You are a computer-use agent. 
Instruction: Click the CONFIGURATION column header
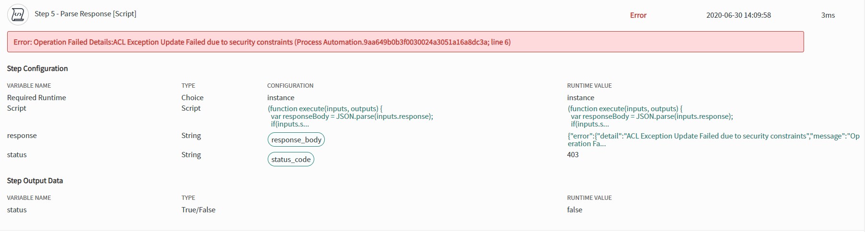coord(290,86)
